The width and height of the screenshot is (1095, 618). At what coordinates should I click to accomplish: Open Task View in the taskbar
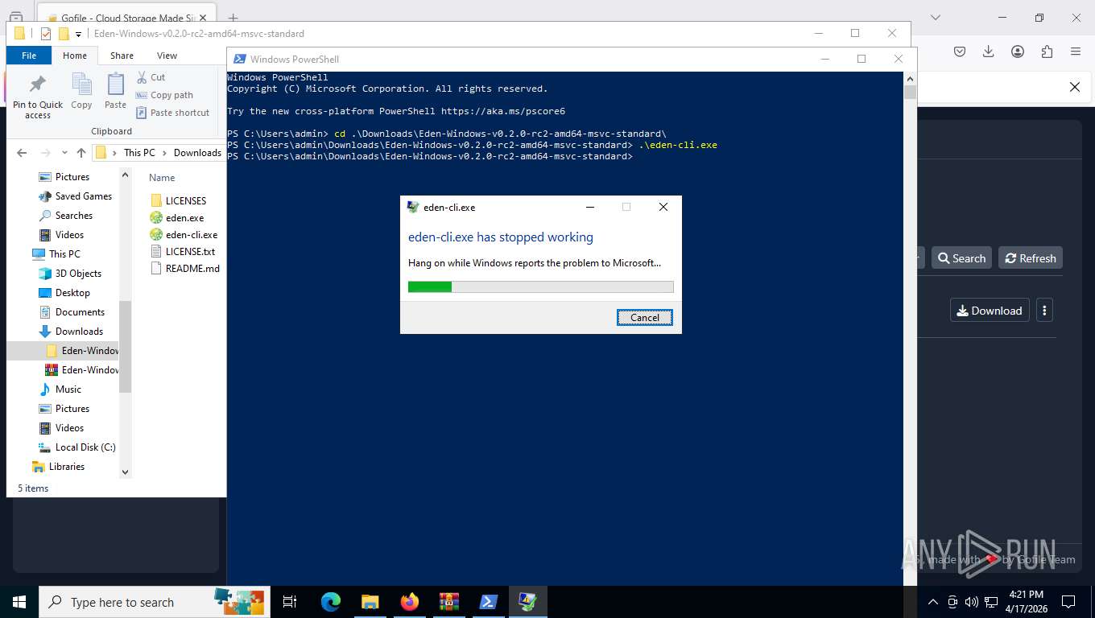click(290, 602)
